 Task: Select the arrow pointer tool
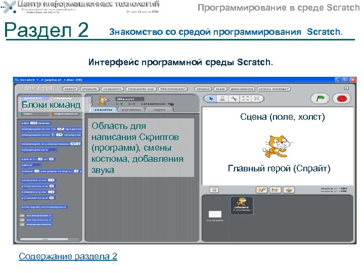[x=211, y=99]
